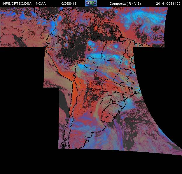
Task: Click the INPE/CPTEC/DSA header label
Action: pyautogui.click(x=16, y=4)
